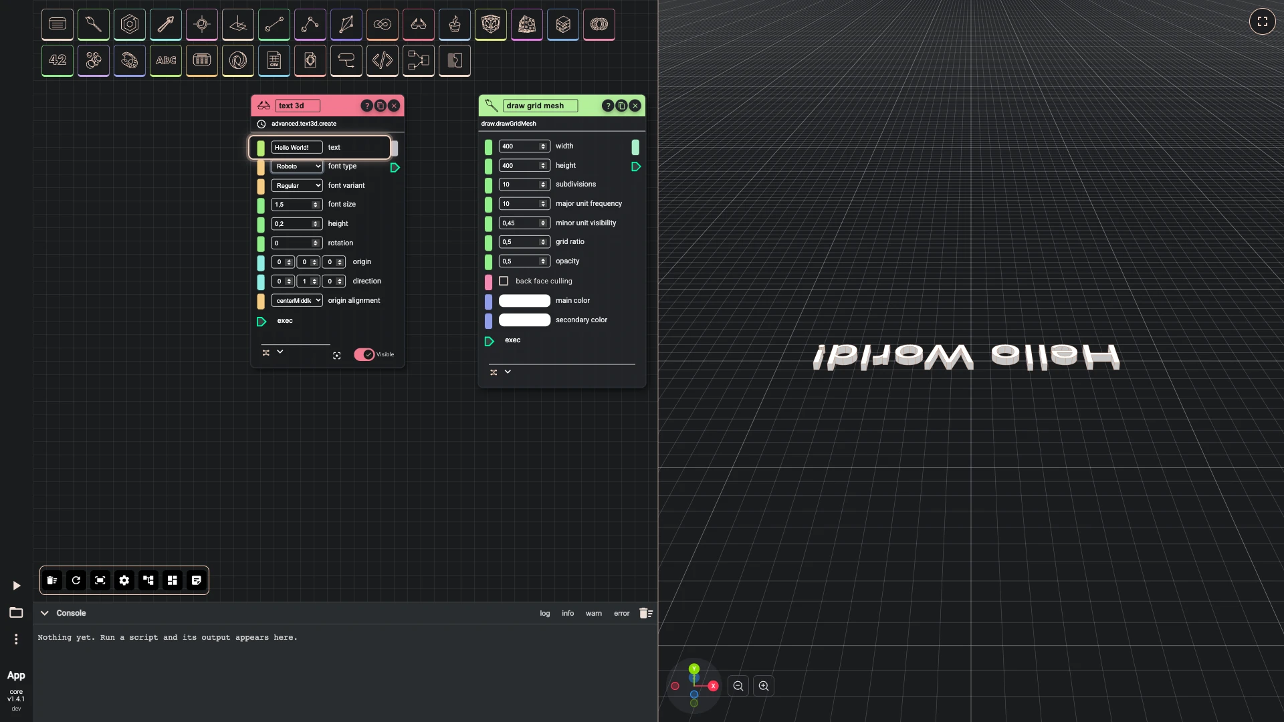The height and width of the screenshot is (722, 1284).
Task: Open the folder icon in left sidebar
Action: (16, 612)
